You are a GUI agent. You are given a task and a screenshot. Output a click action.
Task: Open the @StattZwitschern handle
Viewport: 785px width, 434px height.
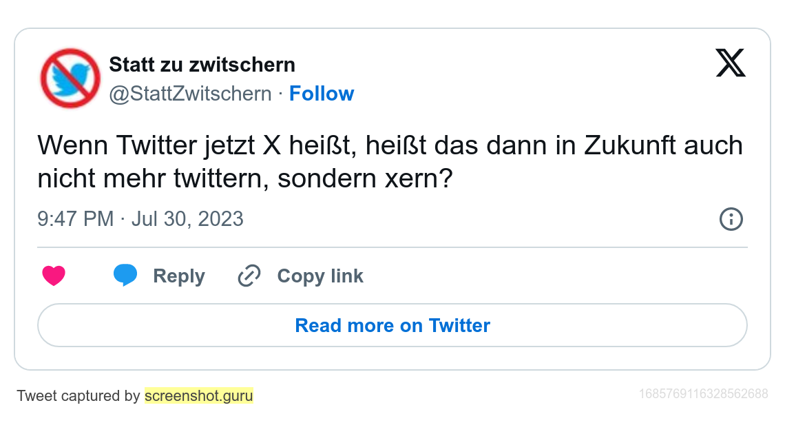point(190,94)
